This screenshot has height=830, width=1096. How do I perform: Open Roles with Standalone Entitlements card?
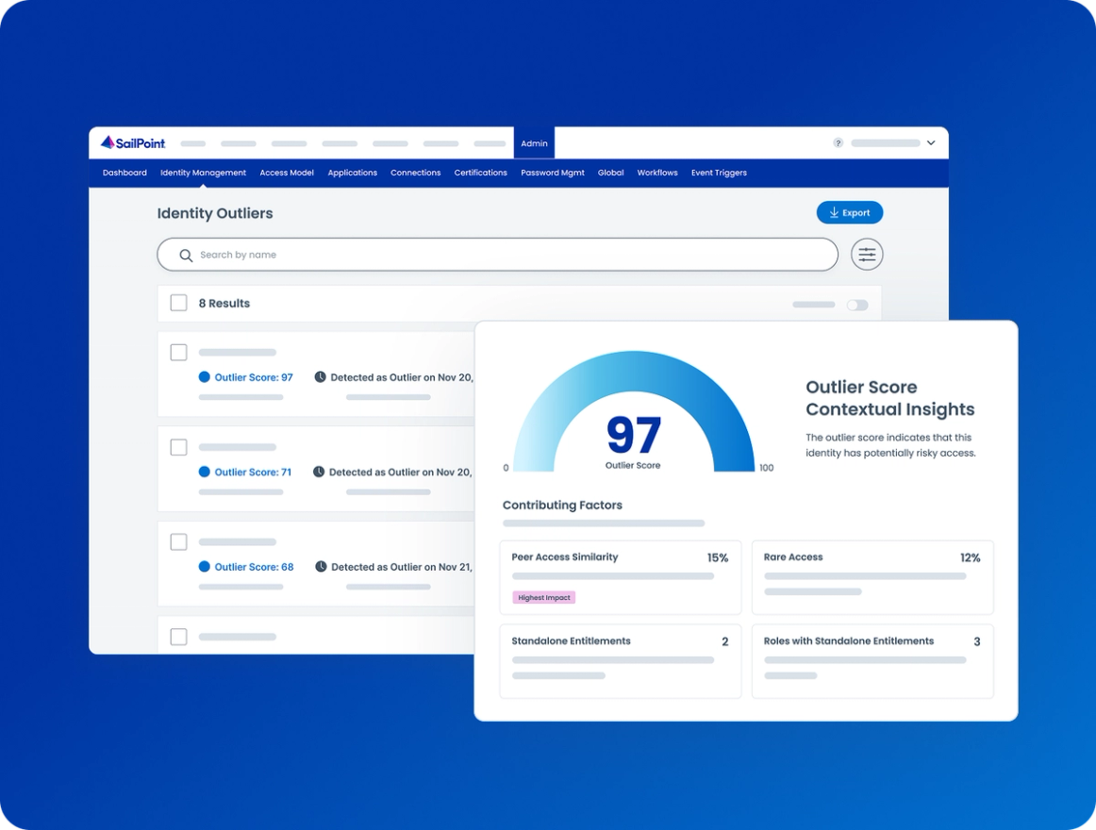point(872,661)
